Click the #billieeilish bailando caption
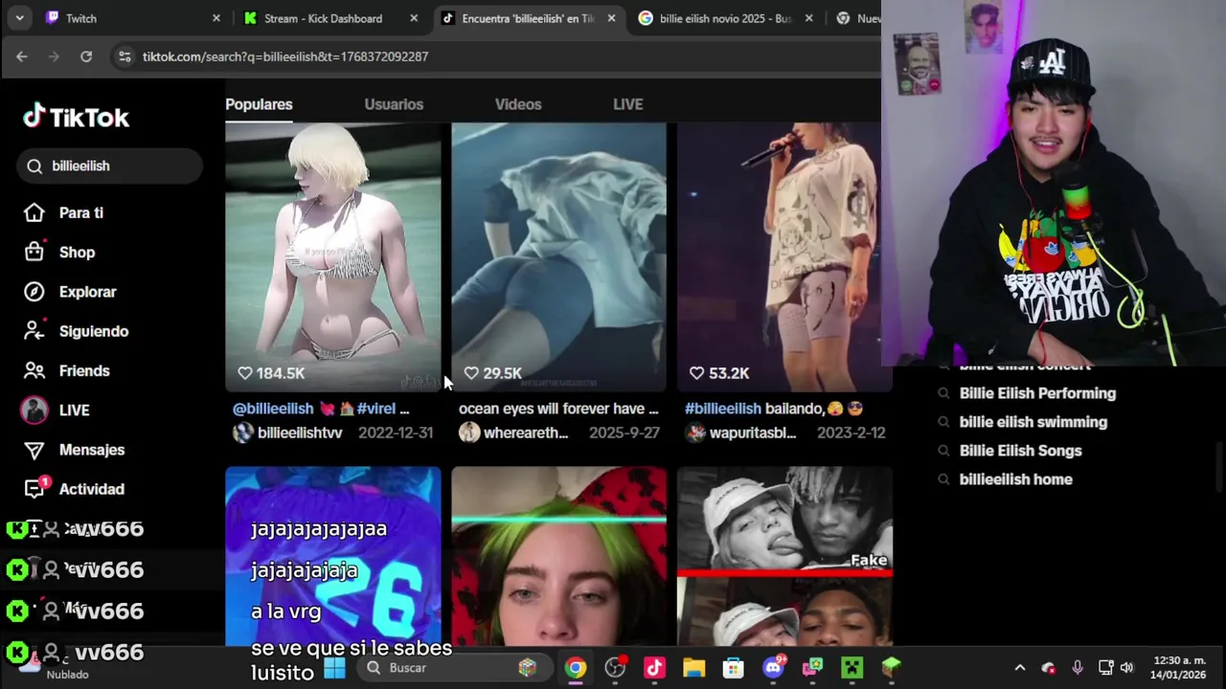The height and width of the screenshot is (689, 1226). click(774, 409)
